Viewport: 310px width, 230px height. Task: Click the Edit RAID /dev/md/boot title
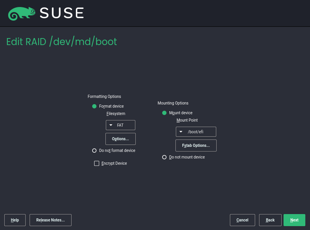coord(61,42)
